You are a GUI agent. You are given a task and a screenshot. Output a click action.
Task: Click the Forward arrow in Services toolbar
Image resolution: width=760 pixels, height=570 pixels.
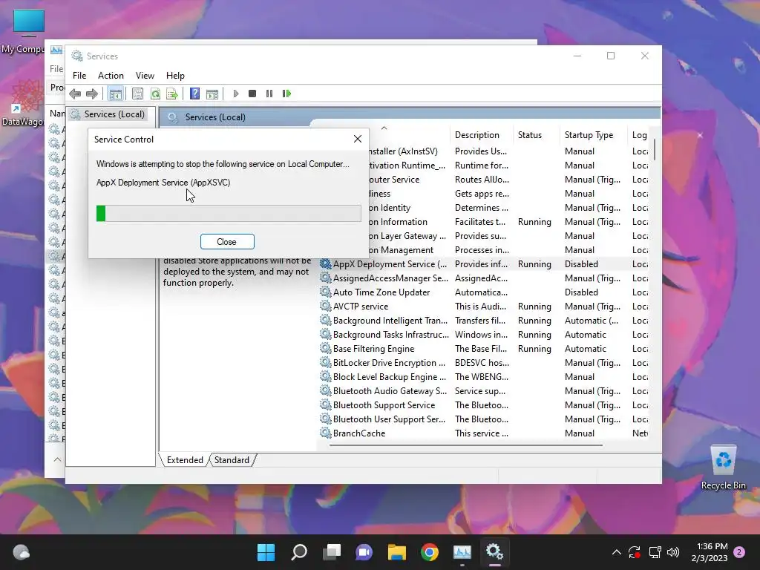91,94
